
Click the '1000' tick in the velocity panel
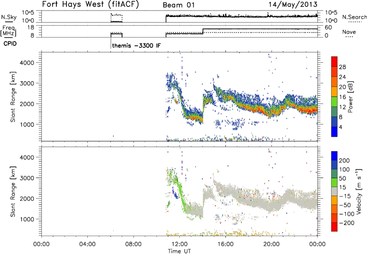(x=27, y=219)
